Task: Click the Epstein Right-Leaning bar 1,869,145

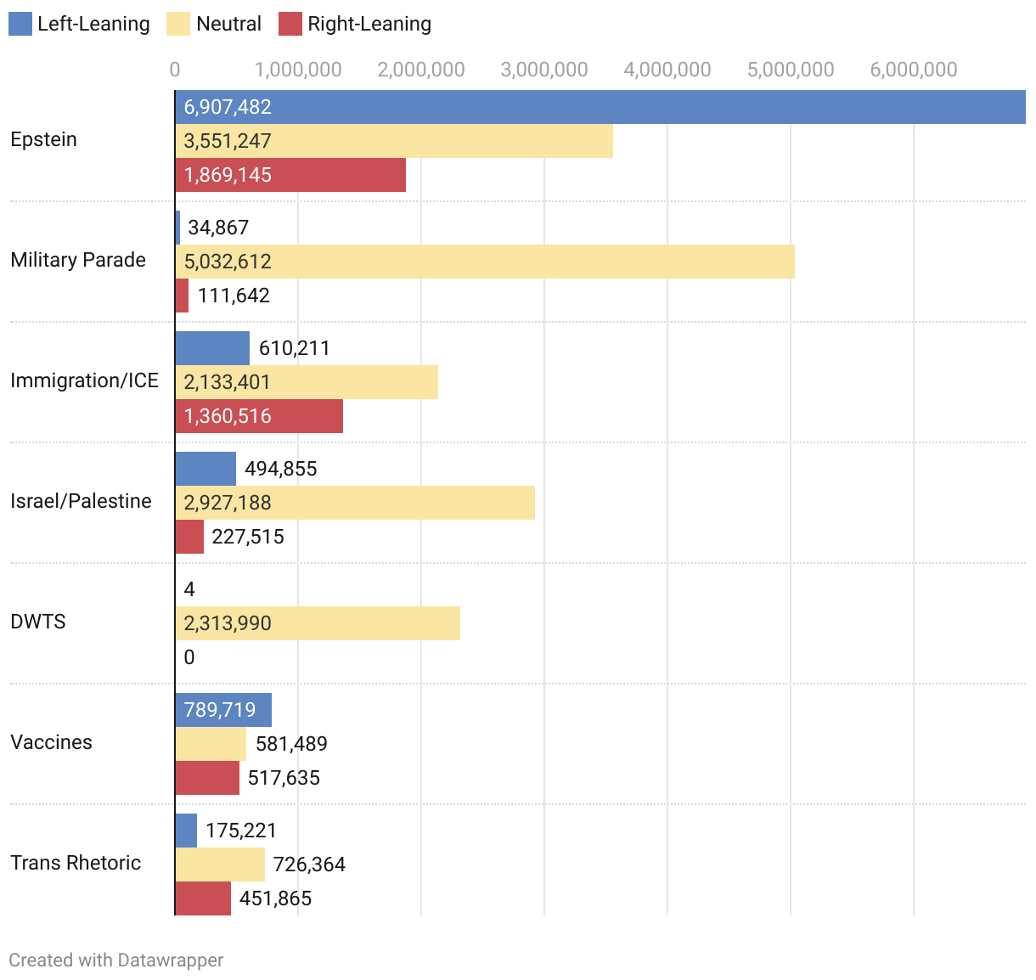Action: pyautogui.click(x=290, y=175)
